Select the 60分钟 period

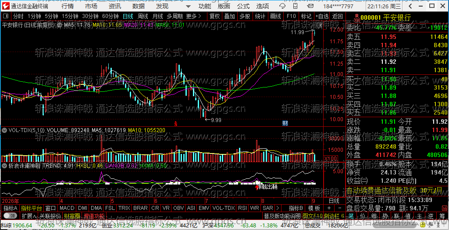tap(110, 16)
